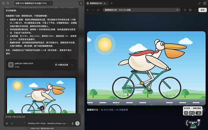The image size is (208, 130).
Task: Add attachment with the plus icon
Action: tap(7, 123)
